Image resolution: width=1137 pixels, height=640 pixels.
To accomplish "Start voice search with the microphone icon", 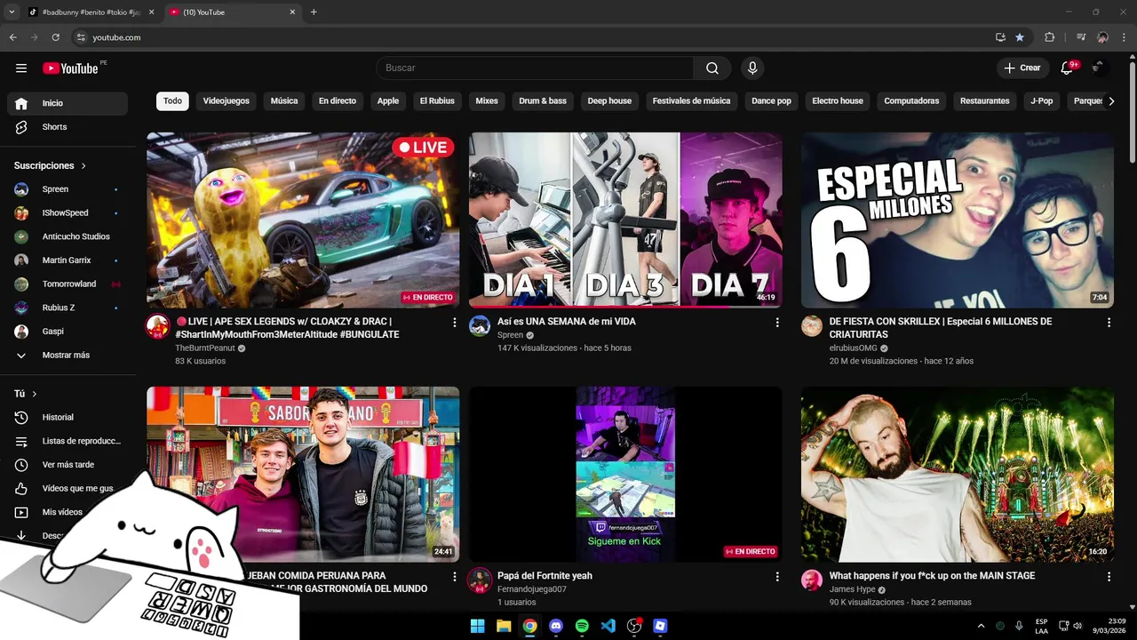I will click(x=752, y=68).
